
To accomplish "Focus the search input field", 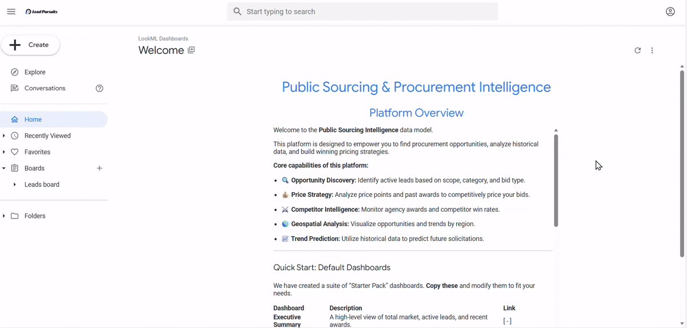I will click(x=362, y=11).
